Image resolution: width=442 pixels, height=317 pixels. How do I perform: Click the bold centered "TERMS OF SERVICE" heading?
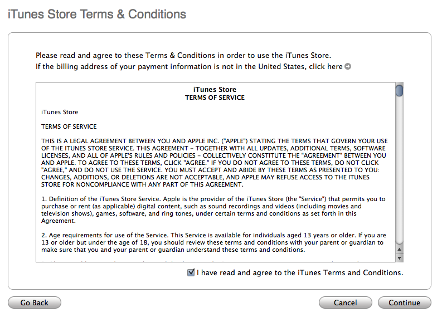pos(215,97)
